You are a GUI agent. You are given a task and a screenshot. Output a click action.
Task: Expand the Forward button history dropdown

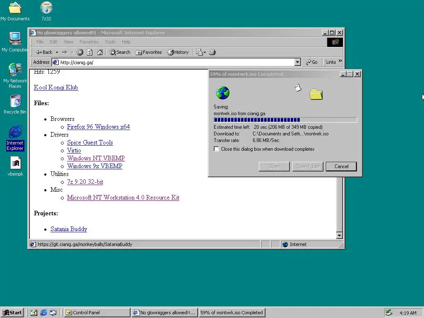[72, 52]
